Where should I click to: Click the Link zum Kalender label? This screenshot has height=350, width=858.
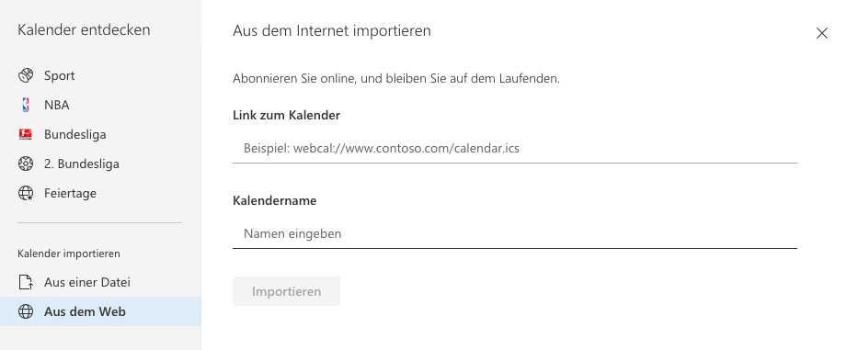[286, 116]
